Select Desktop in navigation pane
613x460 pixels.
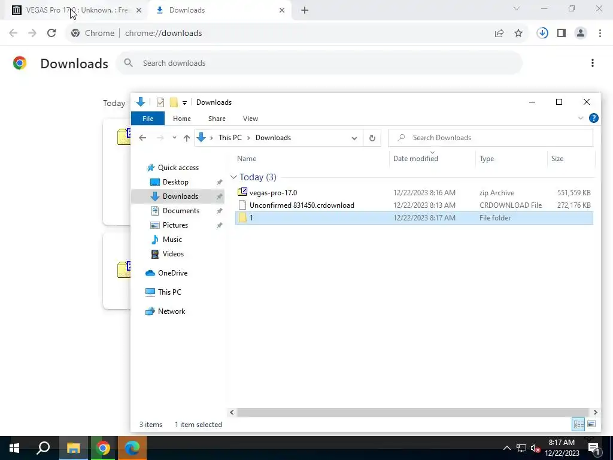[175, 182]
